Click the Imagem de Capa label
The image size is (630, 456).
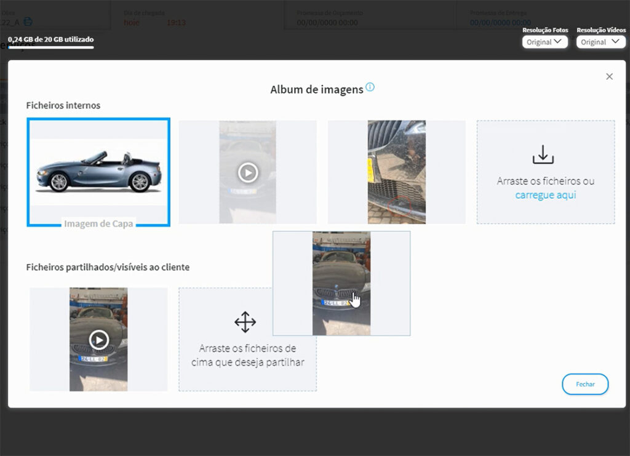[x=98, y=223]
